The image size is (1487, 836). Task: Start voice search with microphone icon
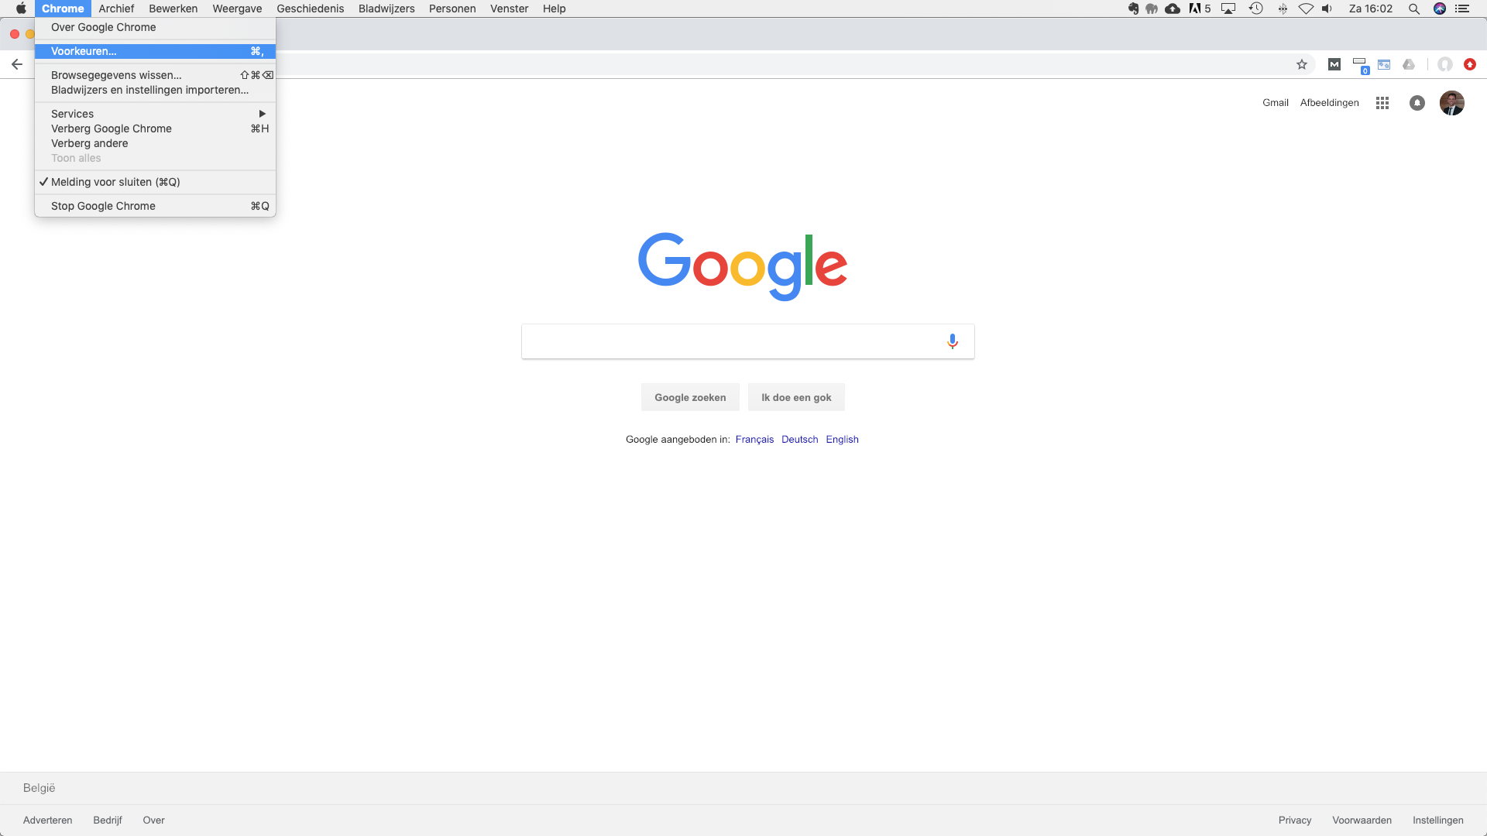953,341
